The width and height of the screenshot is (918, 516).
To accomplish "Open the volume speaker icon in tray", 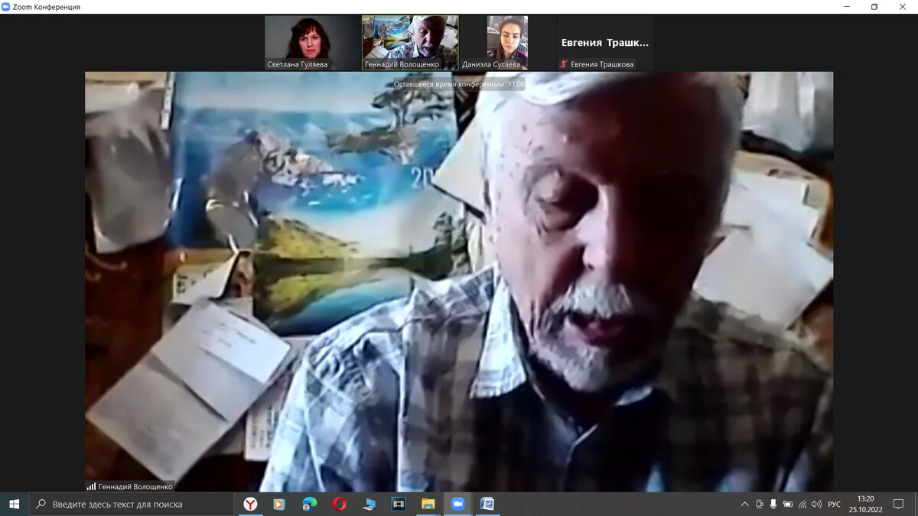I will 816,505.
